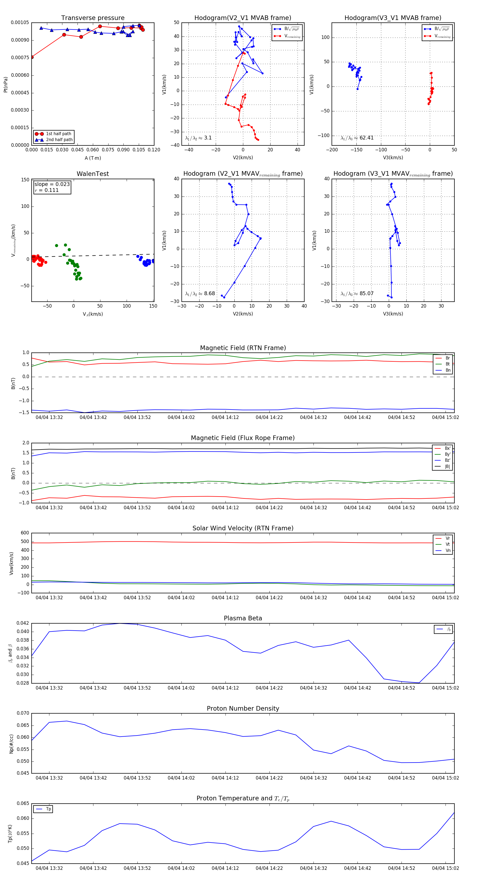Click the "r = 0.111" annotation
This screenshot has height=892, width=486.
[47, 190]
